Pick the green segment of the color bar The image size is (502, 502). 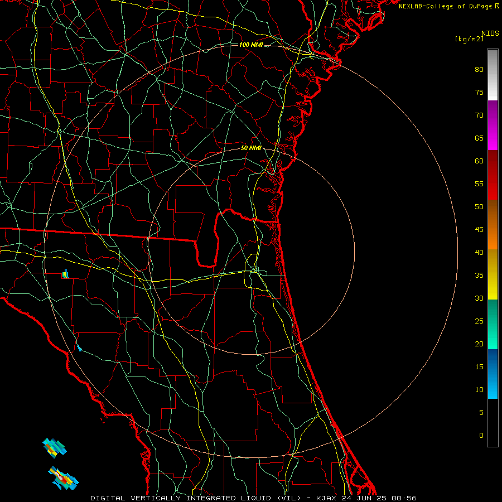pyautogui.click(x=493, y=324)
